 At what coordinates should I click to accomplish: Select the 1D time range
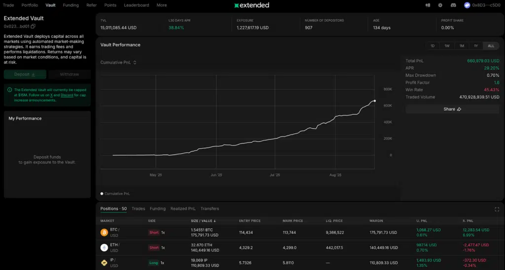click(433, 46)
